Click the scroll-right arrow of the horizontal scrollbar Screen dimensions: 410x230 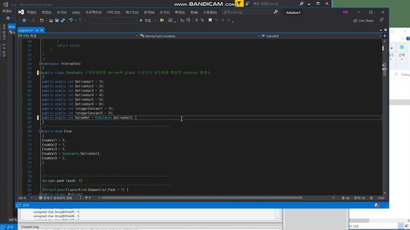333,198
